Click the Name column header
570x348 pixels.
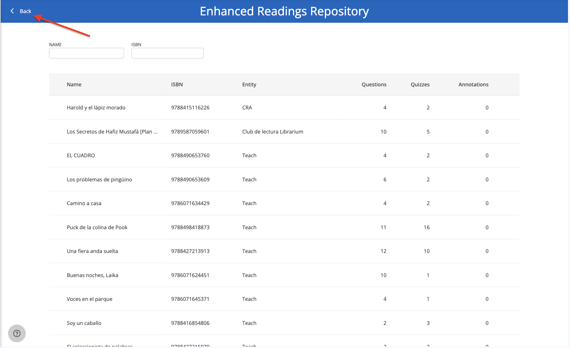74,84
